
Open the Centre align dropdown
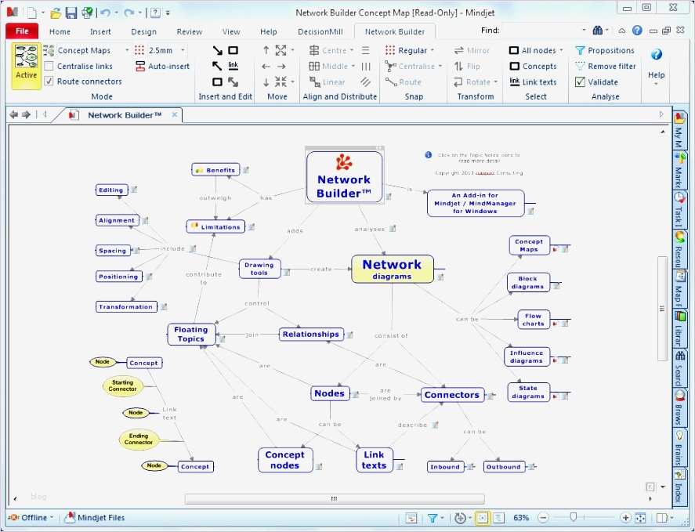pyautogui.click(x=352, y=50)
